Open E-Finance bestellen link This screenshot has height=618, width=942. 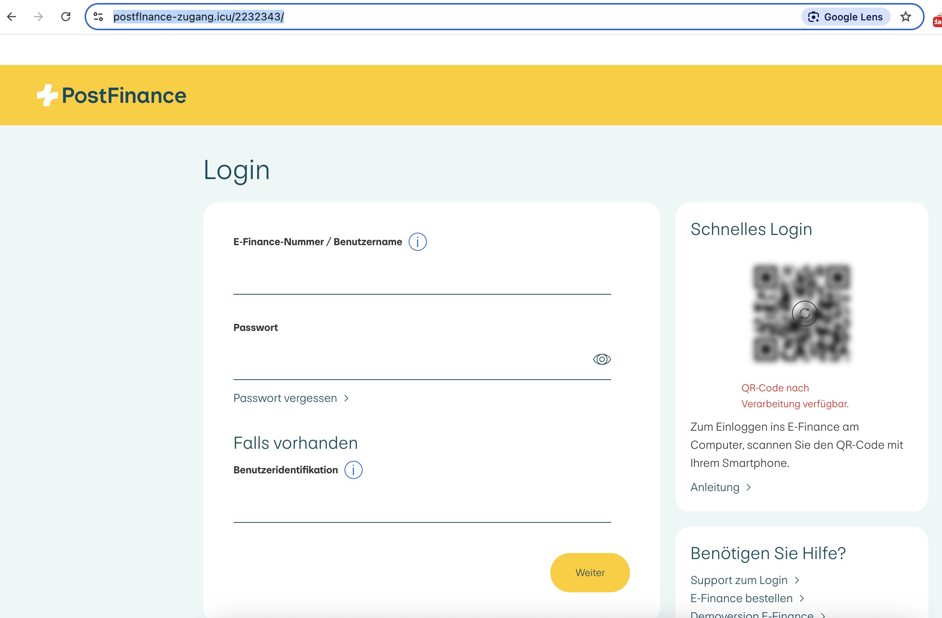[747, 598]
